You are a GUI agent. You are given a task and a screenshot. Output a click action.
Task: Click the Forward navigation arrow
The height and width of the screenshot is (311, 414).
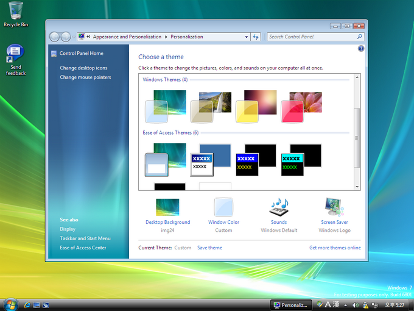pos(66,37)
